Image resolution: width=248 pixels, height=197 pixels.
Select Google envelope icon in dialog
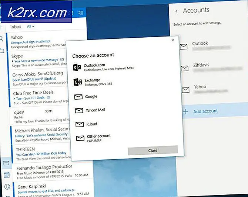pos(78,97)
